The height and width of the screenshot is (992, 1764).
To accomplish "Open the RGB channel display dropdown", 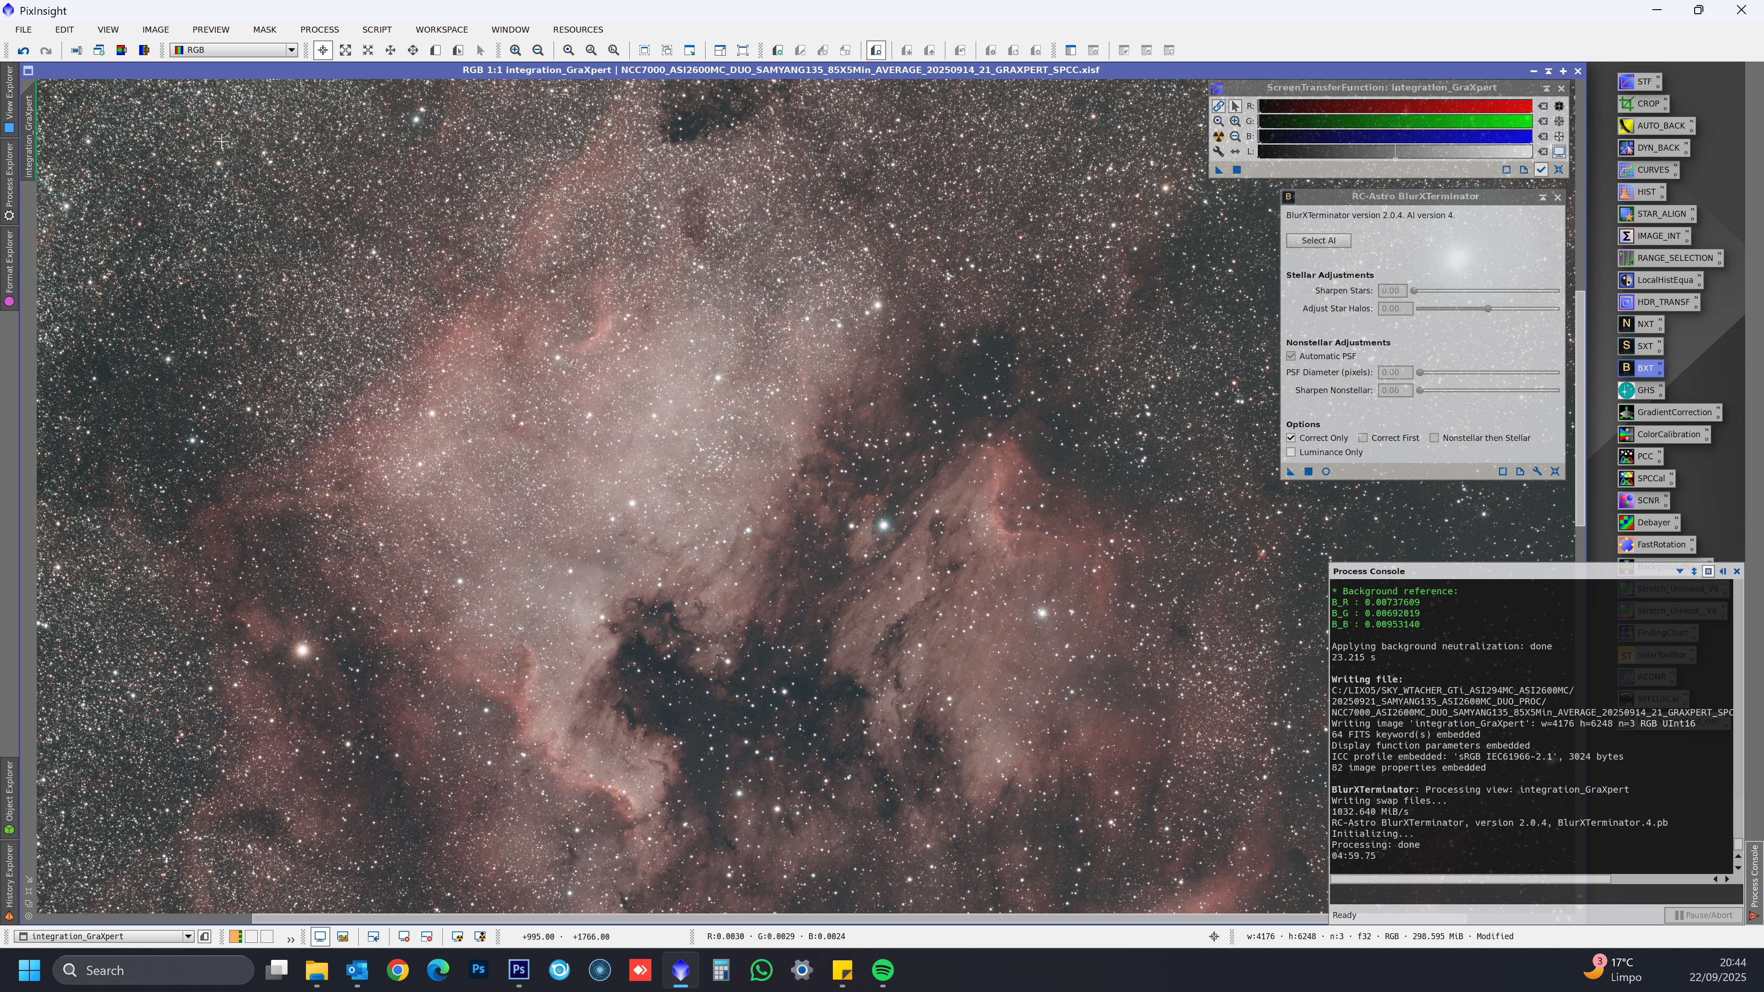I will click(291, 50).
